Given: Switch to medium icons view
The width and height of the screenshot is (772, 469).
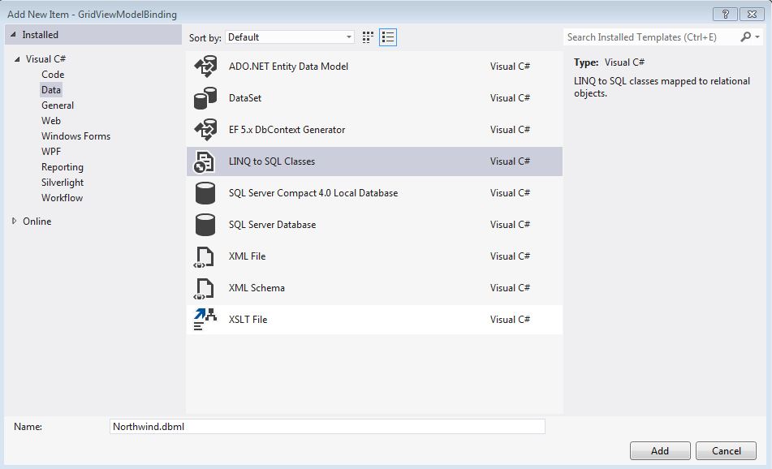Looking at the screenshot, I should click(x=368, y=37).
